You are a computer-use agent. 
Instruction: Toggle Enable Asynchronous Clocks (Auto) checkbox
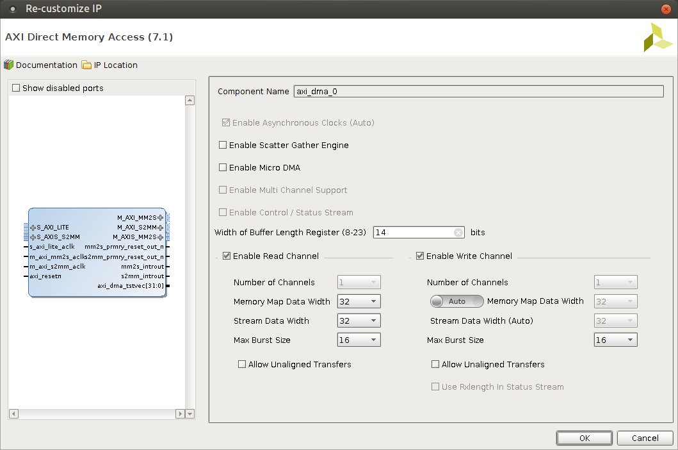tap(226, 122)
